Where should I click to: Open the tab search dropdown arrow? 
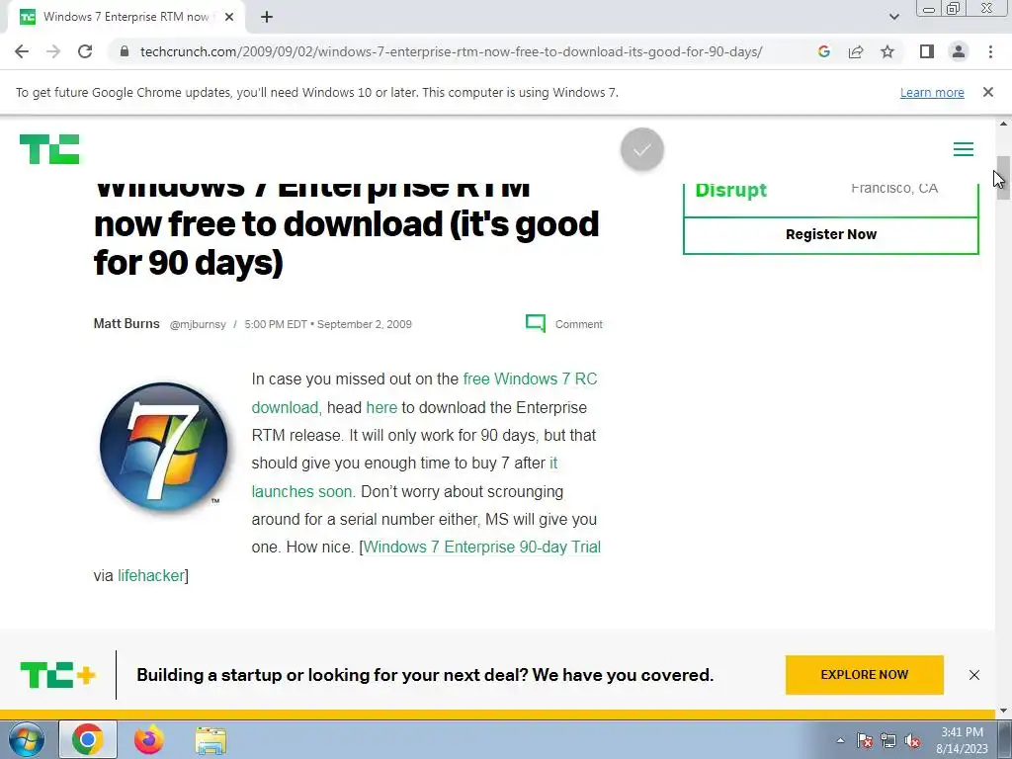(x=893, y=17)
